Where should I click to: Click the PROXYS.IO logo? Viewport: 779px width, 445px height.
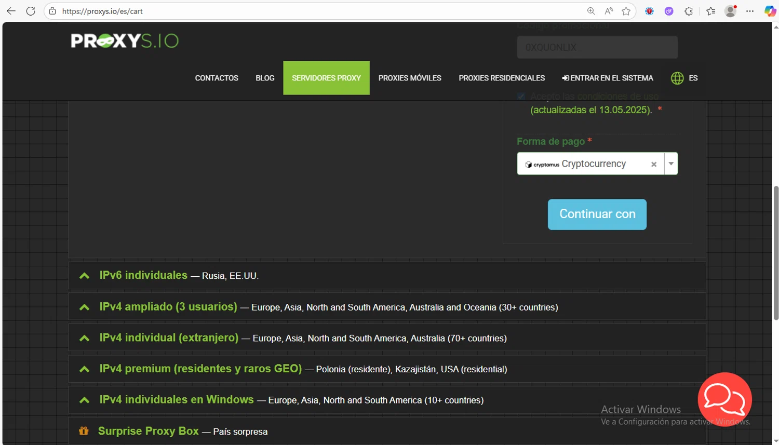125,41
